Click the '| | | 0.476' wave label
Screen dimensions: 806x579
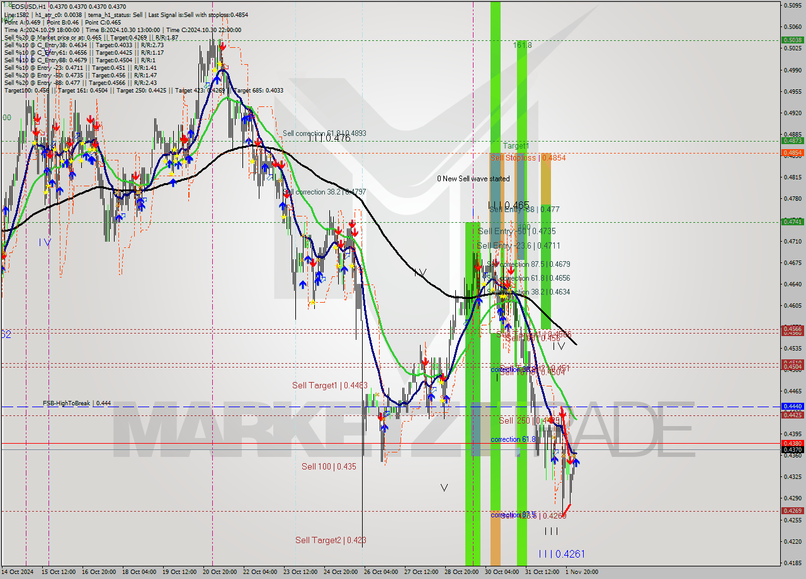[x=329, y=138]
